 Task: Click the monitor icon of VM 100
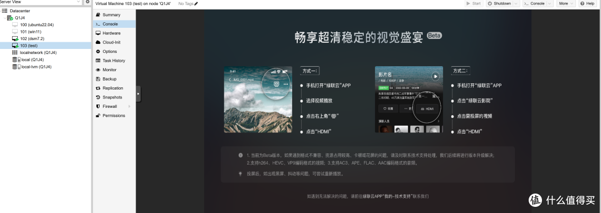click(x=15, y=24)
